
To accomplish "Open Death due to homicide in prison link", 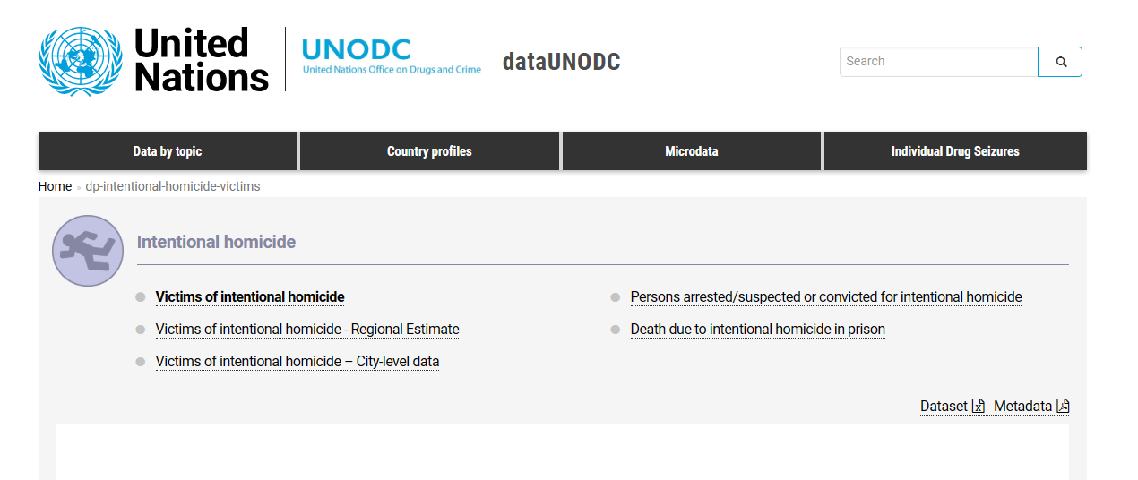I will coord(758,330).
